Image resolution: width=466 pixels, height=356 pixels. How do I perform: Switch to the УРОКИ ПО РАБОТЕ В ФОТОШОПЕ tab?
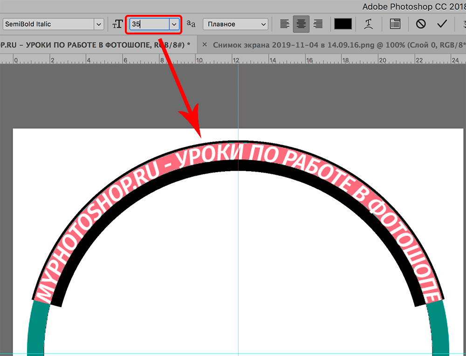click(x=93, y=45)
